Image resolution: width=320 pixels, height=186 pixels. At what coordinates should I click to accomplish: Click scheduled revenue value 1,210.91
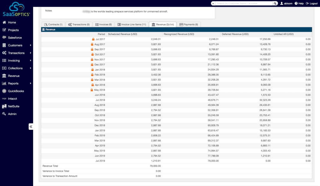tap(156, 161)
